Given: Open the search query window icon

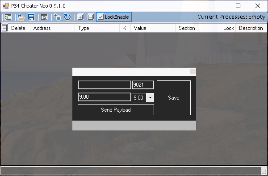Looking at the screenshot, I should (44, 17).
